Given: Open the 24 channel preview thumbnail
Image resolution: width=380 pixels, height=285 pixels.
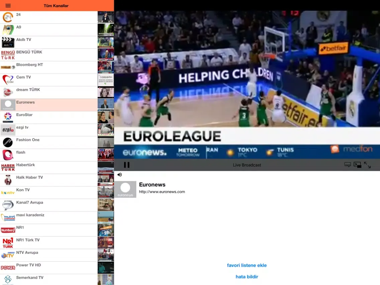Looking at the screenshot, I should (x=106, y=17).
